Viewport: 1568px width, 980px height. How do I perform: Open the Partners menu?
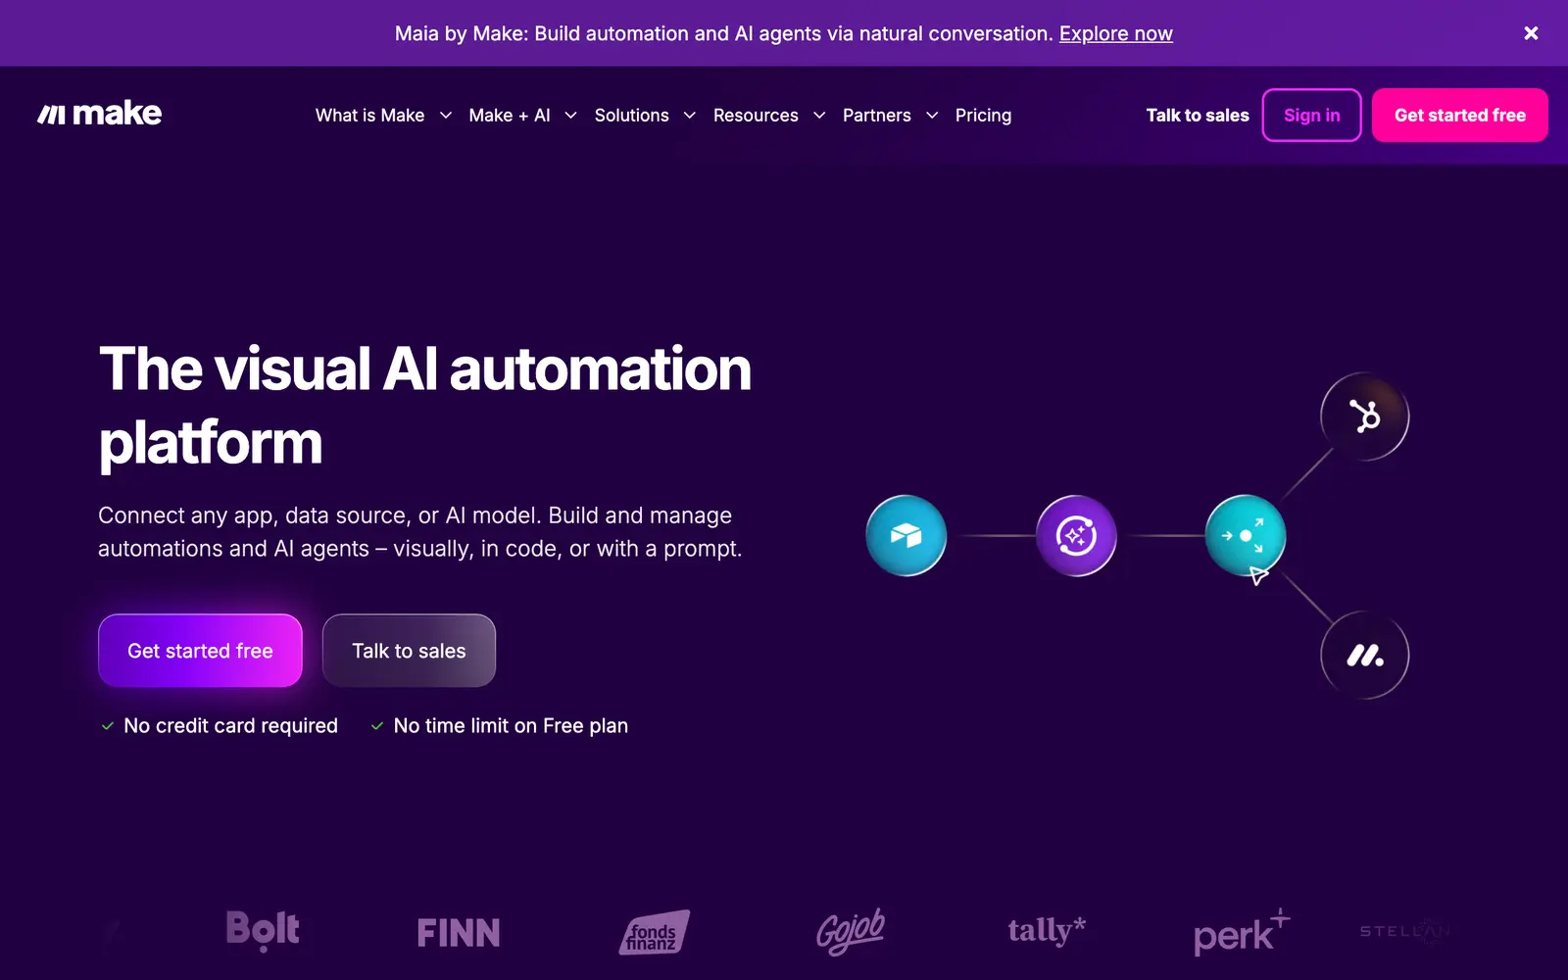(x=877, y=116)
